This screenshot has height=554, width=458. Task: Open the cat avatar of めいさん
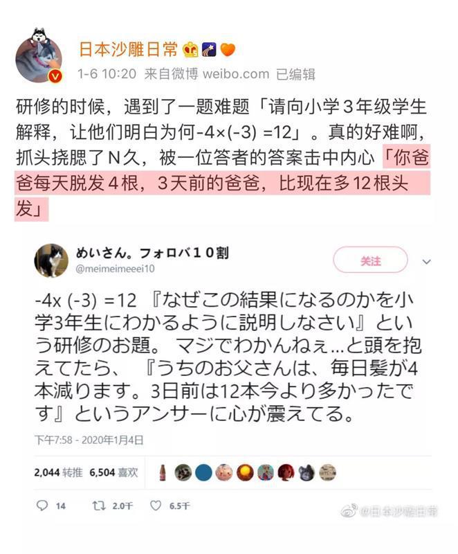click(51, 260)
